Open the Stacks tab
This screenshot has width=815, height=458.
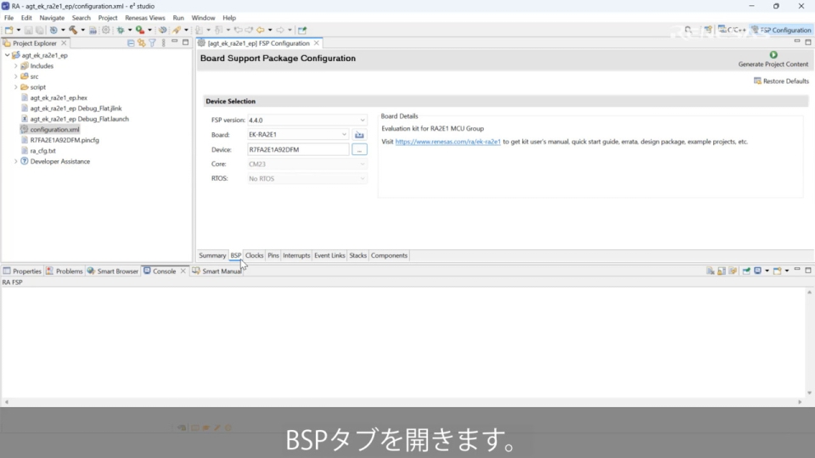(357, 255)
